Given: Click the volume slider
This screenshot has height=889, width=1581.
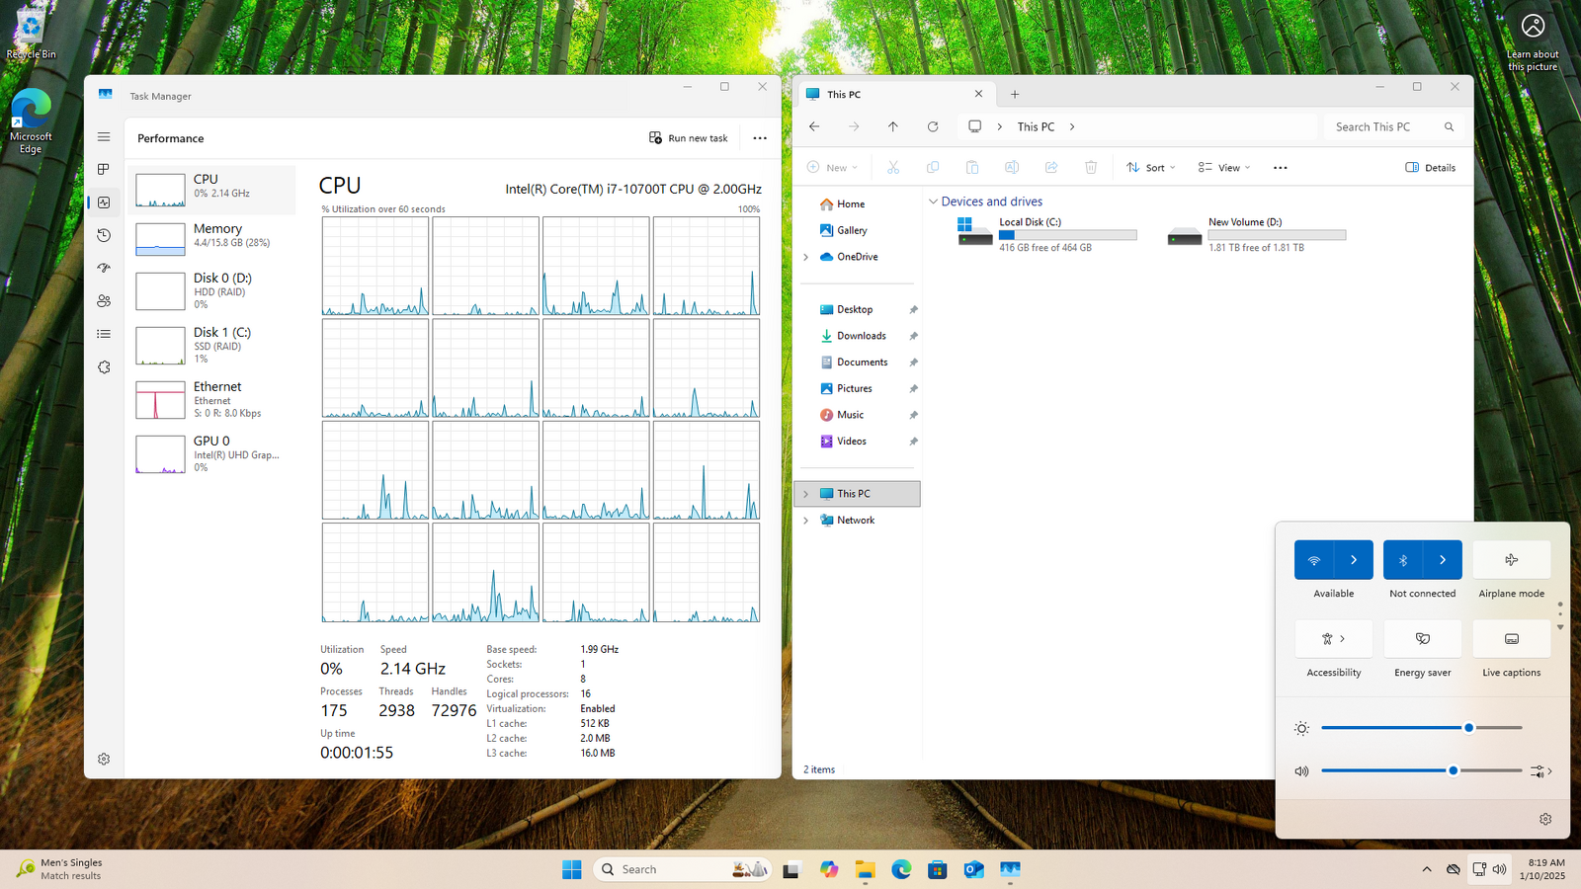Looking at the screenshot, I should (1421, 770).
